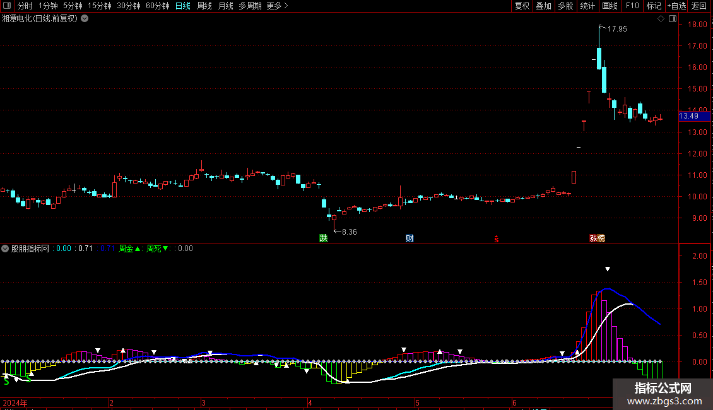Click the red S marker on the date axis
The width and height of the screenshot is (713, 410).
[x=496, y=239]
